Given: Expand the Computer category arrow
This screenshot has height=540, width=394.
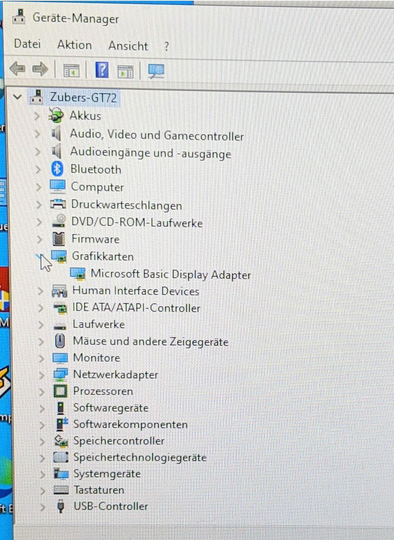Looking at the screenshot, I should pyautogui.click(x=39, y=187).
